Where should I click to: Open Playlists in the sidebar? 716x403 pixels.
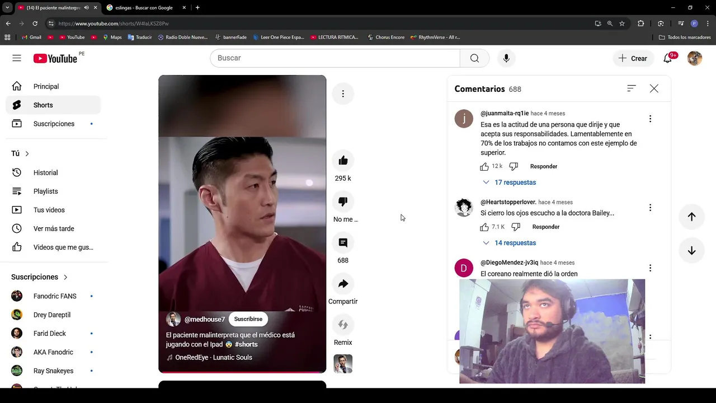pos(53,191)
